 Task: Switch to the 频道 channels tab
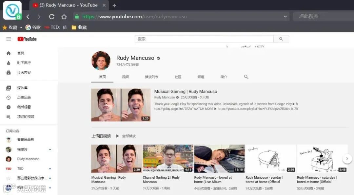201,77
